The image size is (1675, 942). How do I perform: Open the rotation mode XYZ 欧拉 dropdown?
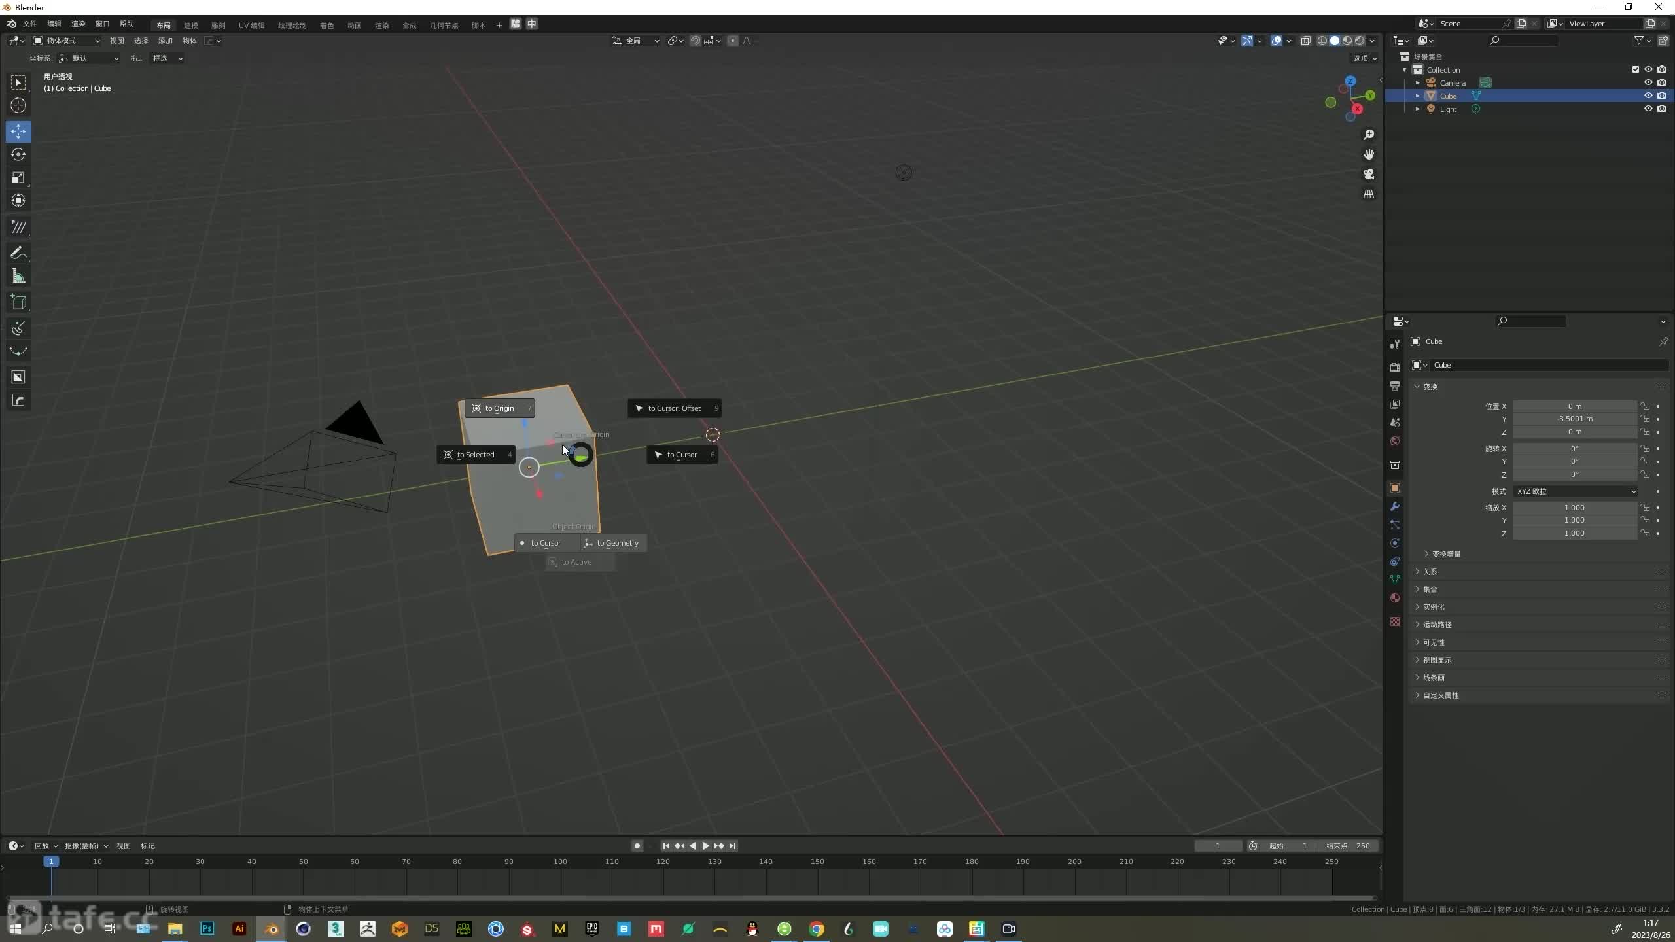(1575, 491)
